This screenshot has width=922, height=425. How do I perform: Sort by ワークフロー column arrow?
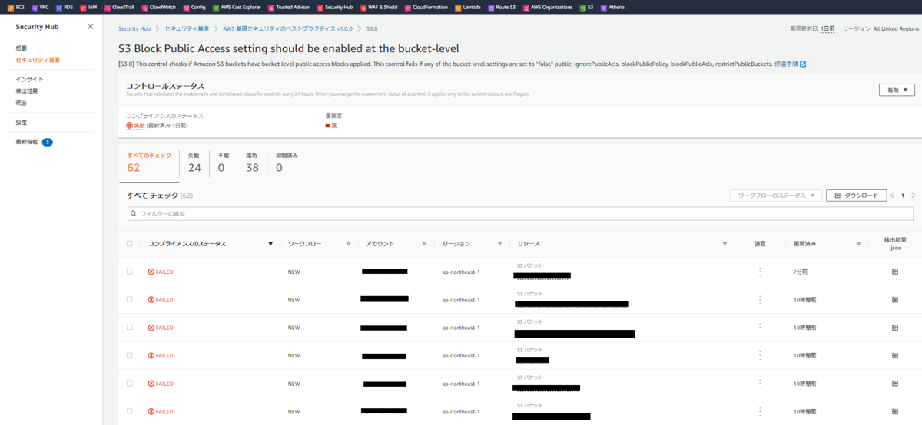(x=348, y=244)
